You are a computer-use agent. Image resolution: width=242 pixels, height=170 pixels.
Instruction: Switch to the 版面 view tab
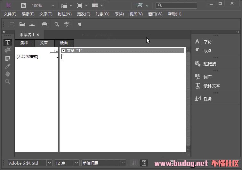point(64,43)
